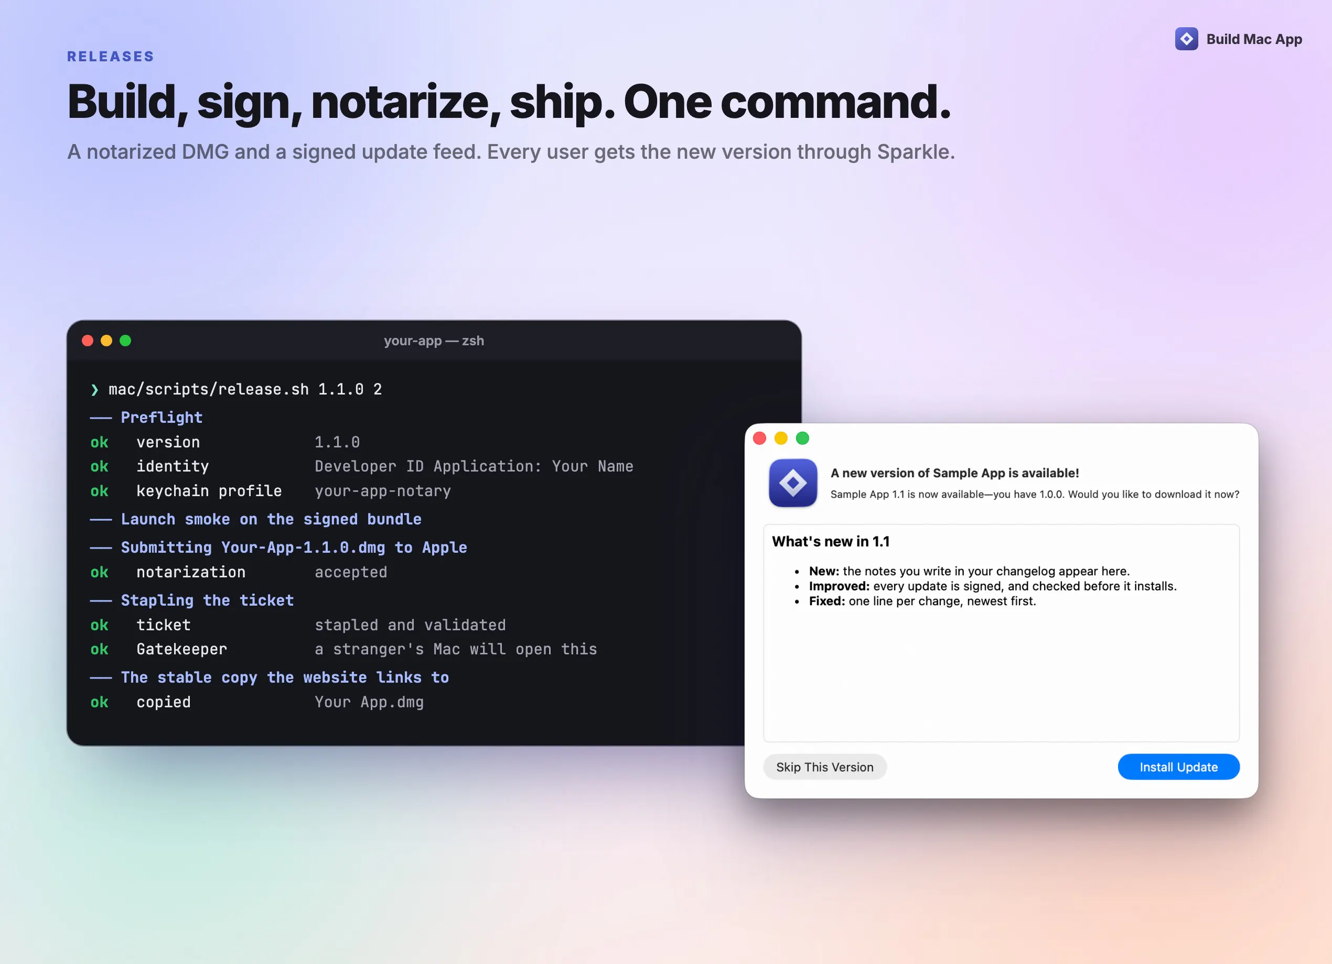Close the update dialog with red button
Screen dimensions: 1332x964
tap(759, 439)
